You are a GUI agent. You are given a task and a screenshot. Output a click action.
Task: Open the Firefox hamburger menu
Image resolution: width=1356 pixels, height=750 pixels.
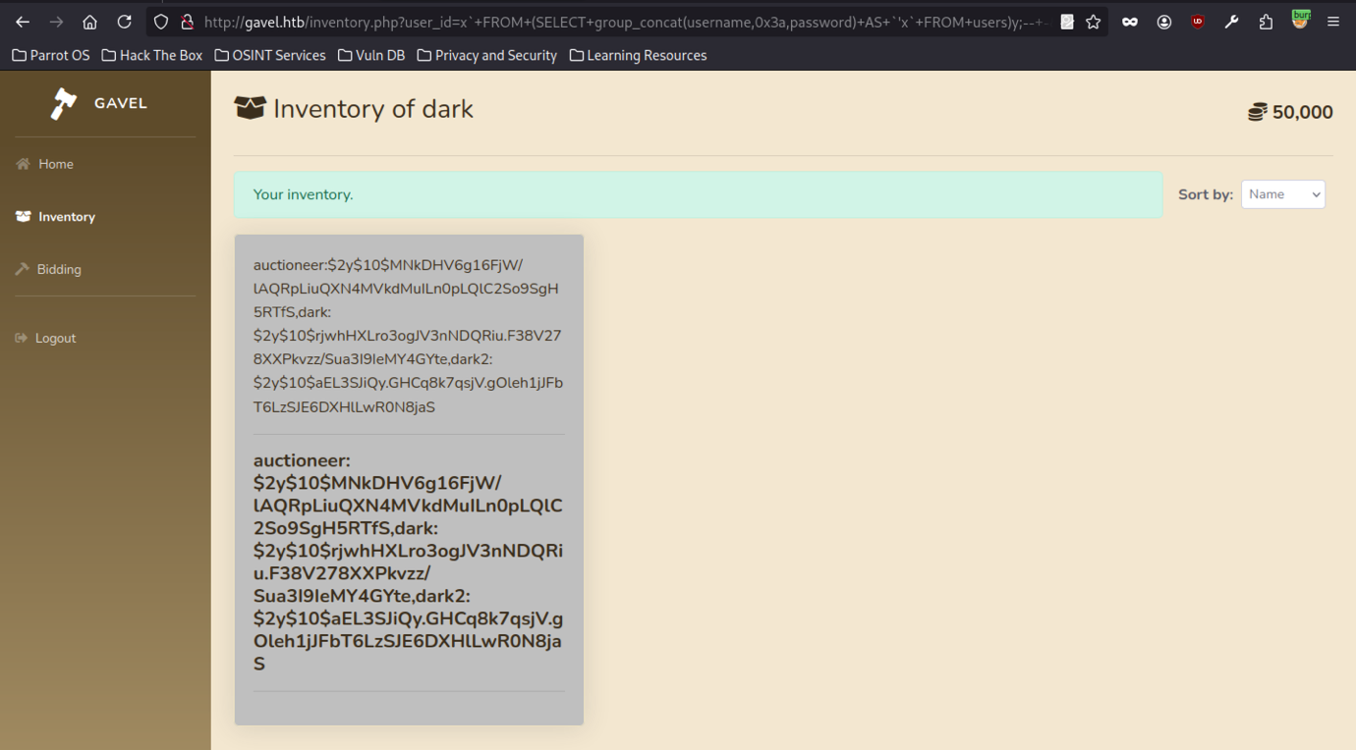(1333, 22)
